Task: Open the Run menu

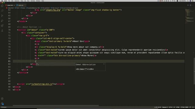Action: (28, 1)
